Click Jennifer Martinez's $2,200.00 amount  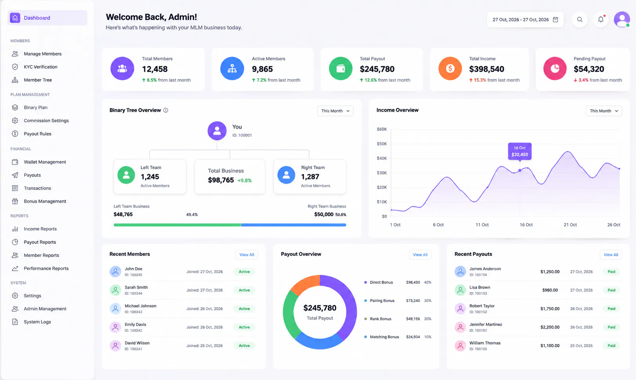point(550,327)
